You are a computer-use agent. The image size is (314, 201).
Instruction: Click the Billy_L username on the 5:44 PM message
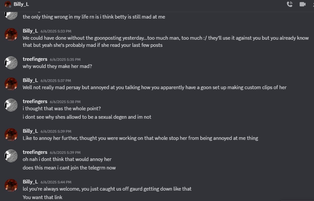point(30,182)
